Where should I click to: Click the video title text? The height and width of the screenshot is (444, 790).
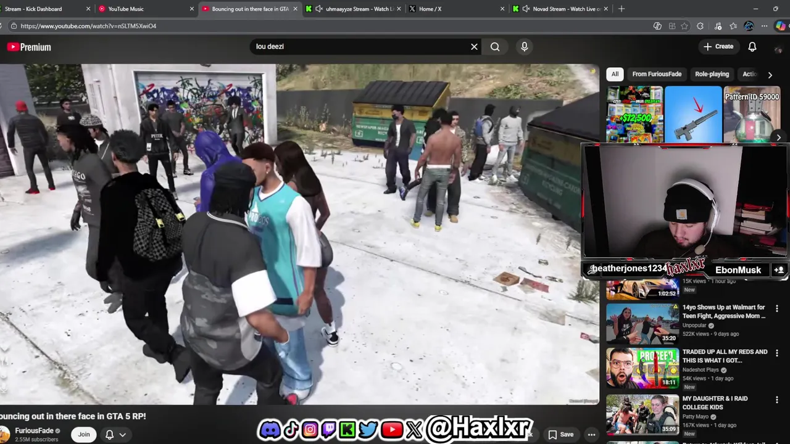point(73,416)
